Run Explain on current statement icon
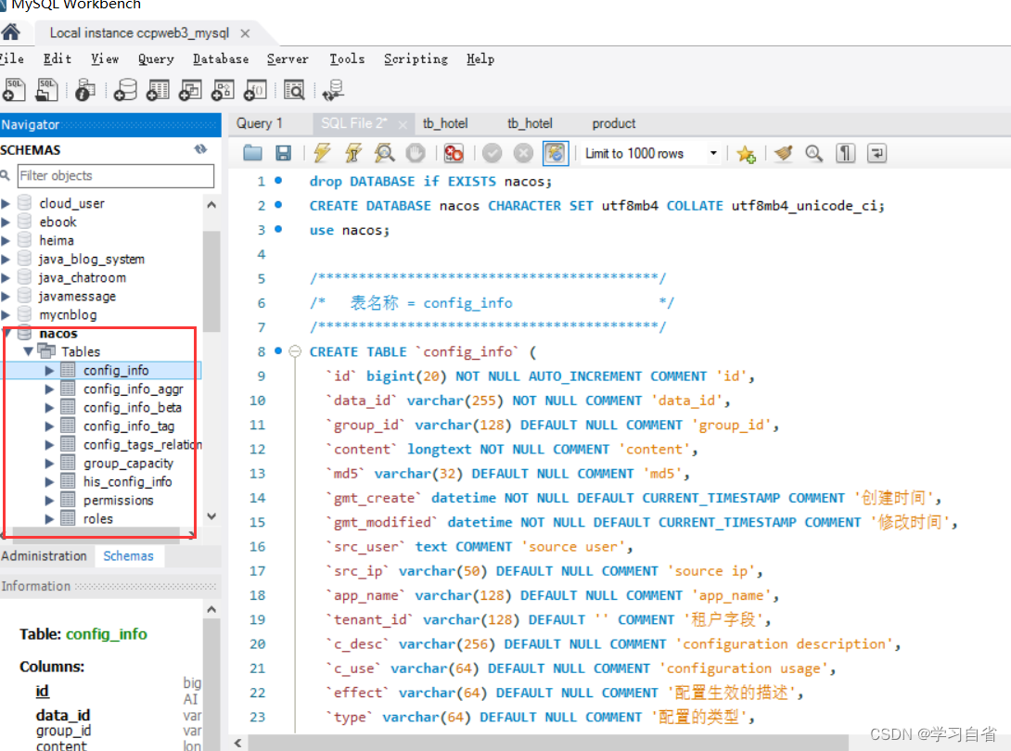The height and width of the screenshot is (751, 1011). [x=384, y=153]
